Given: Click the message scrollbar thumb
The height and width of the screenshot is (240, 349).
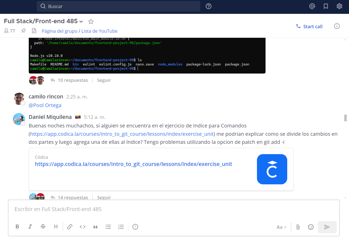Looking at the screenshot, I should [345, 118].
